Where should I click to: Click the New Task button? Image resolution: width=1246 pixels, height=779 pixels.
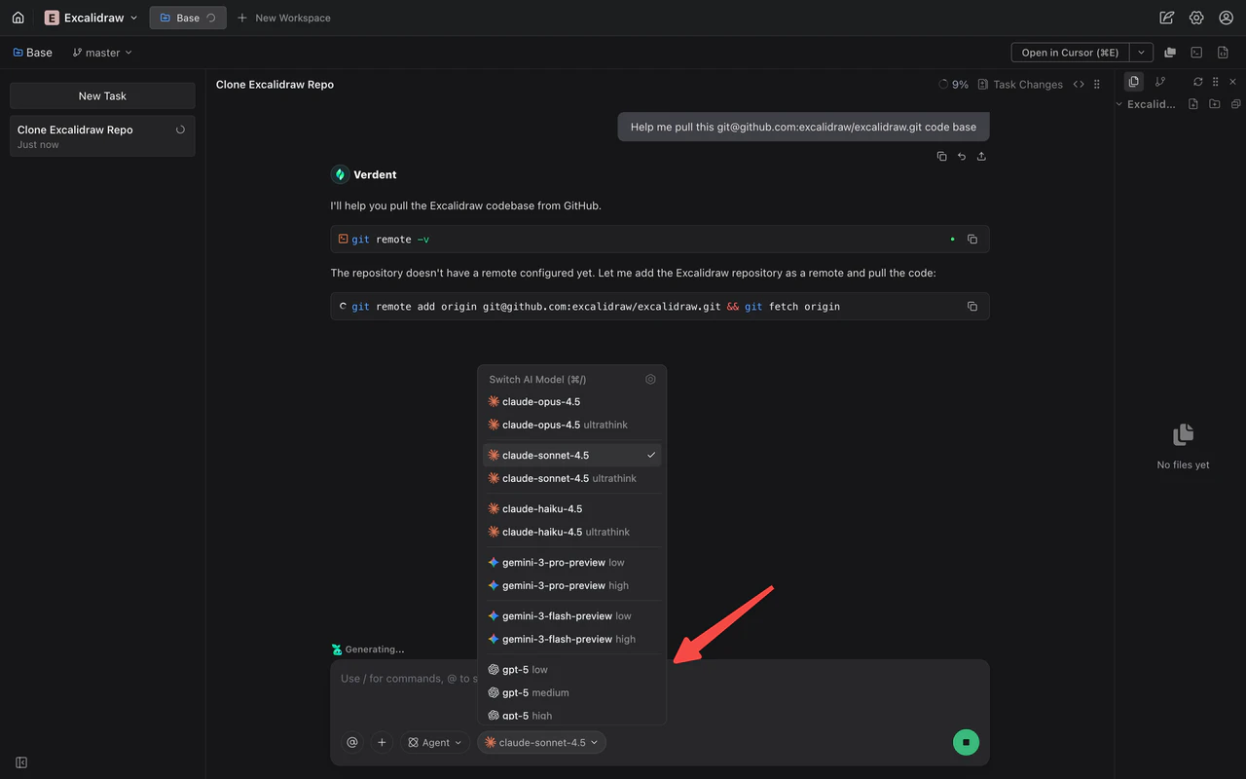pyautogui.click(x=102, y=95)
